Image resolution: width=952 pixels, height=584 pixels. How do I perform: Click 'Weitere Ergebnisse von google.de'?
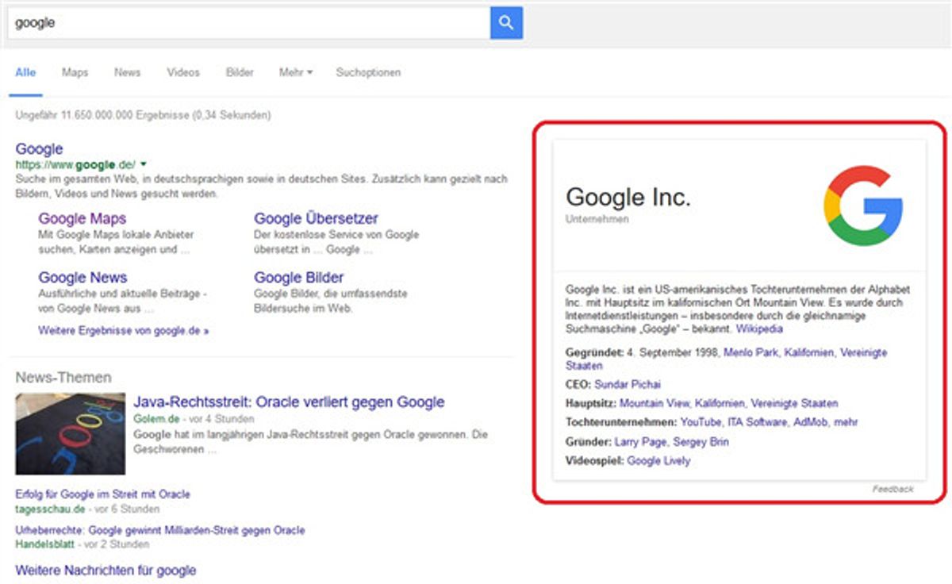pyautogui.click(x=124, y=330)
